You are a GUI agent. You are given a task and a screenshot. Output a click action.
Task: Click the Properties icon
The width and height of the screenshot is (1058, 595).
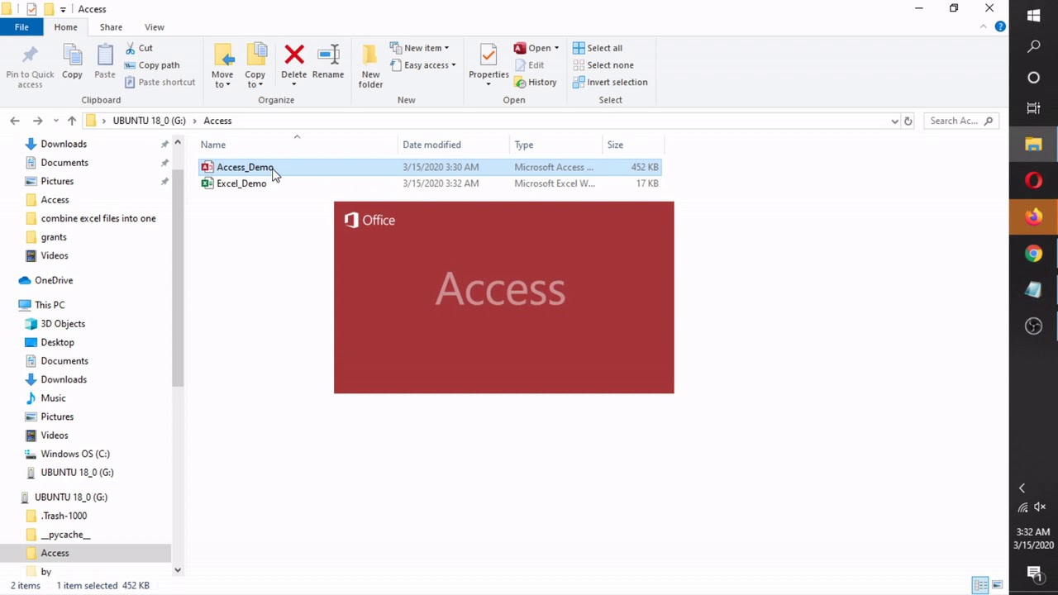[488, 56]
